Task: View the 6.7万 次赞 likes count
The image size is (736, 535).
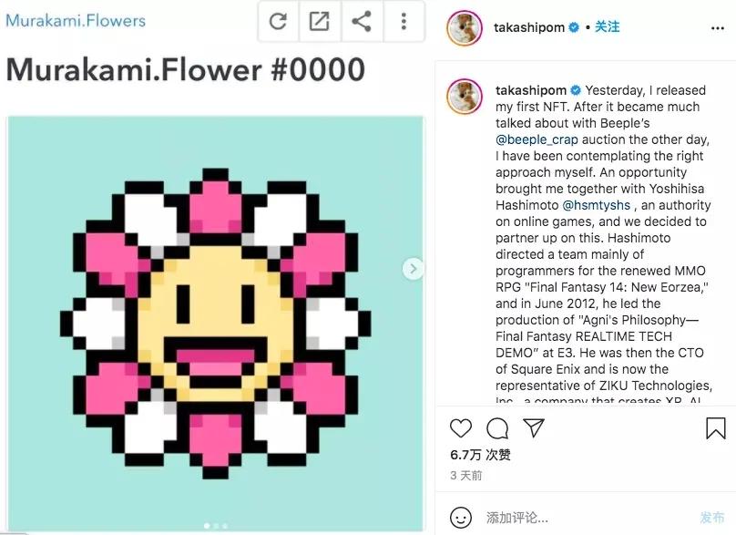Action: [x=480, y=455]
